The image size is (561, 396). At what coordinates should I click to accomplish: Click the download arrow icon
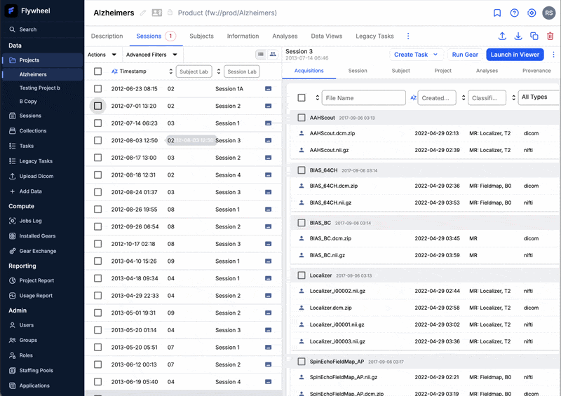pyautogui.click(x=518, y=36)
